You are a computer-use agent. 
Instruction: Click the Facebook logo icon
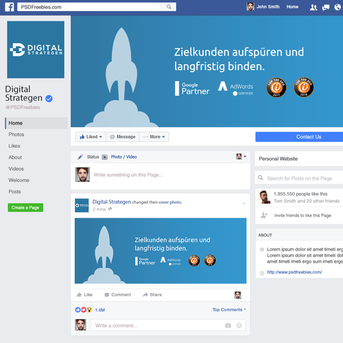pyautogui.click(x=10, y=7)
